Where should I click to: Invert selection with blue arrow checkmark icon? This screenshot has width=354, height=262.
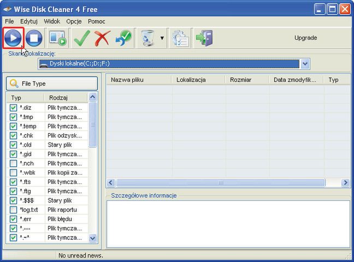tap(123, 38)
